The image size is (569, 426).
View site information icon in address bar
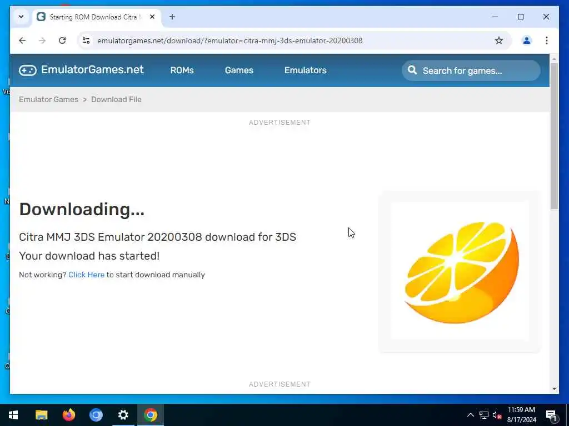point(86,40)
